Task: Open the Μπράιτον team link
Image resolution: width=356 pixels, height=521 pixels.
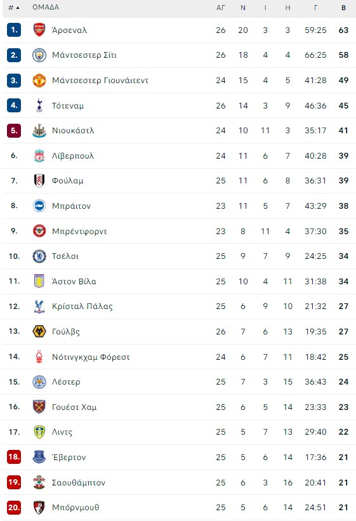Action: click(x=72, y=206)
